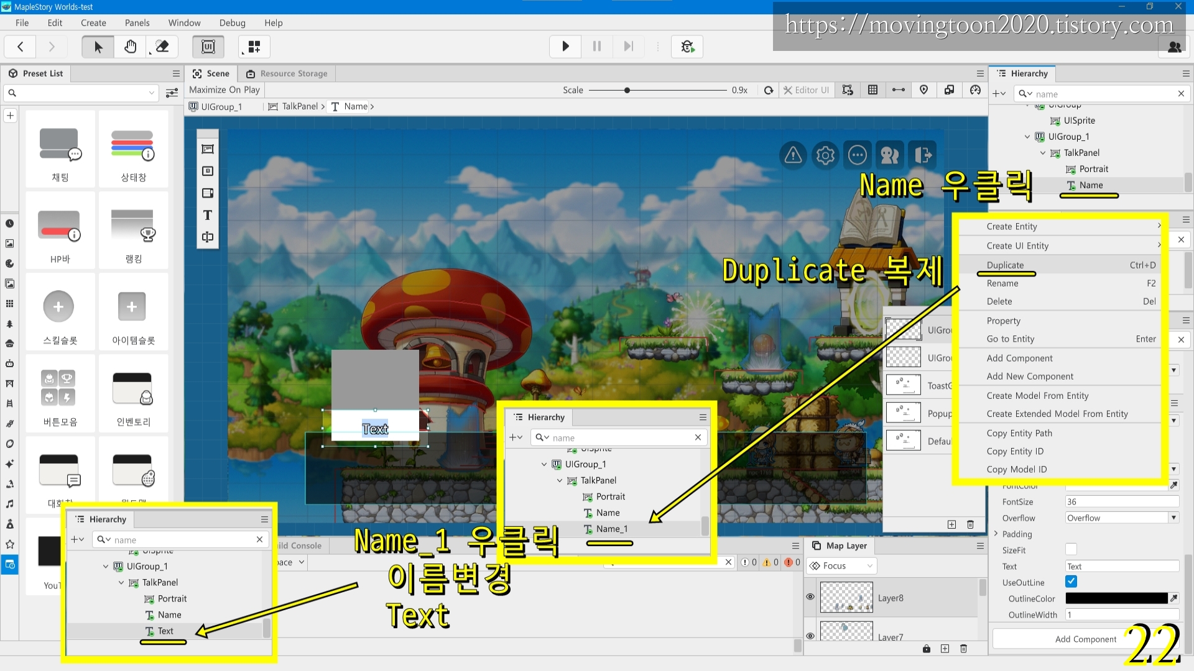1194x671 pixels.
Task: Switch to the Scene tab
Action: tap(211, 73)
